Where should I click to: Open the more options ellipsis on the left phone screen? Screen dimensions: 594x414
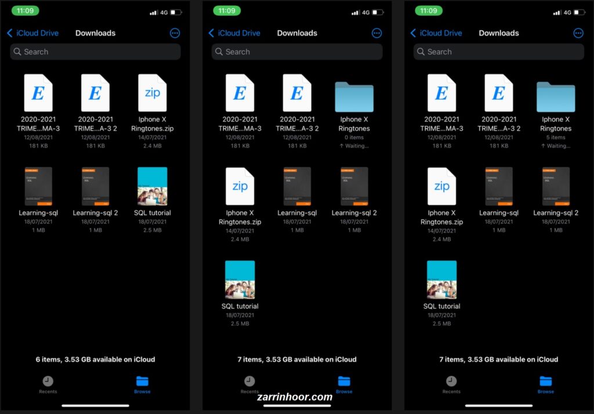click(175, 33)
